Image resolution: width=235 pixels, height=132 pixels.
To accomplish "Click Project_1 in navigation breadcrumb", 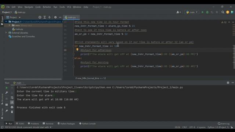I will pos(7,12).
